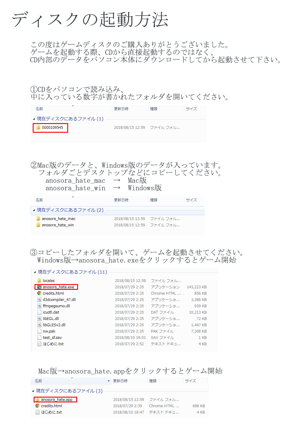Image resolution: width=298 pixels, height=434 pixels.
Task: Sort by 名前 in the anosora_hate_mac list
Action: (x=39, y=200)
